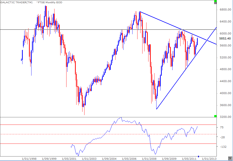Screen dimensions: 233x161
Task: Click the TF timeframe button
Action: click(230, 158)
